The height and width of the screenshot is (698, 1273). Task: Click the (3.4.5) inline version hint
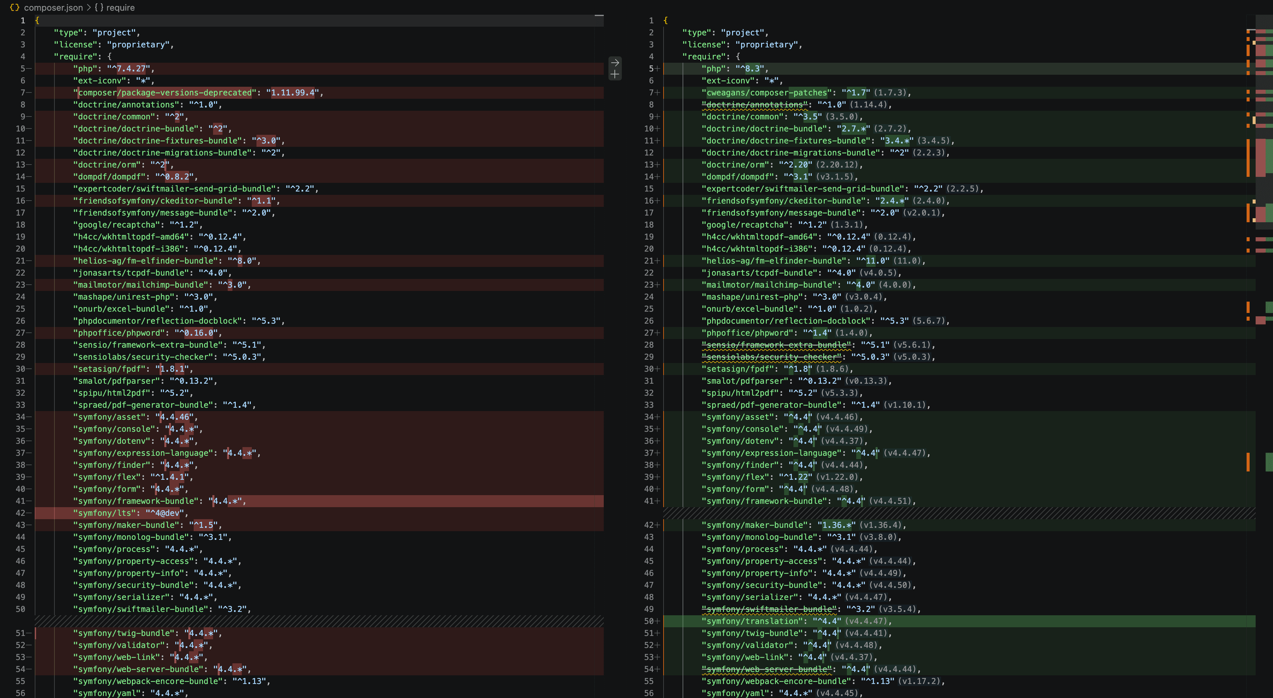pyautogui.click(x=933, y=141)
